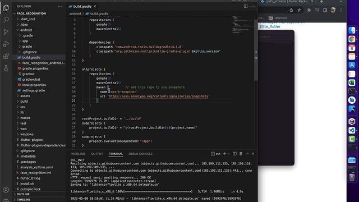Image resolution: width=359 pixels, height=202 pixels.
Task: Click tflite_flutter link in browser
Action: (x=270, y=26)
